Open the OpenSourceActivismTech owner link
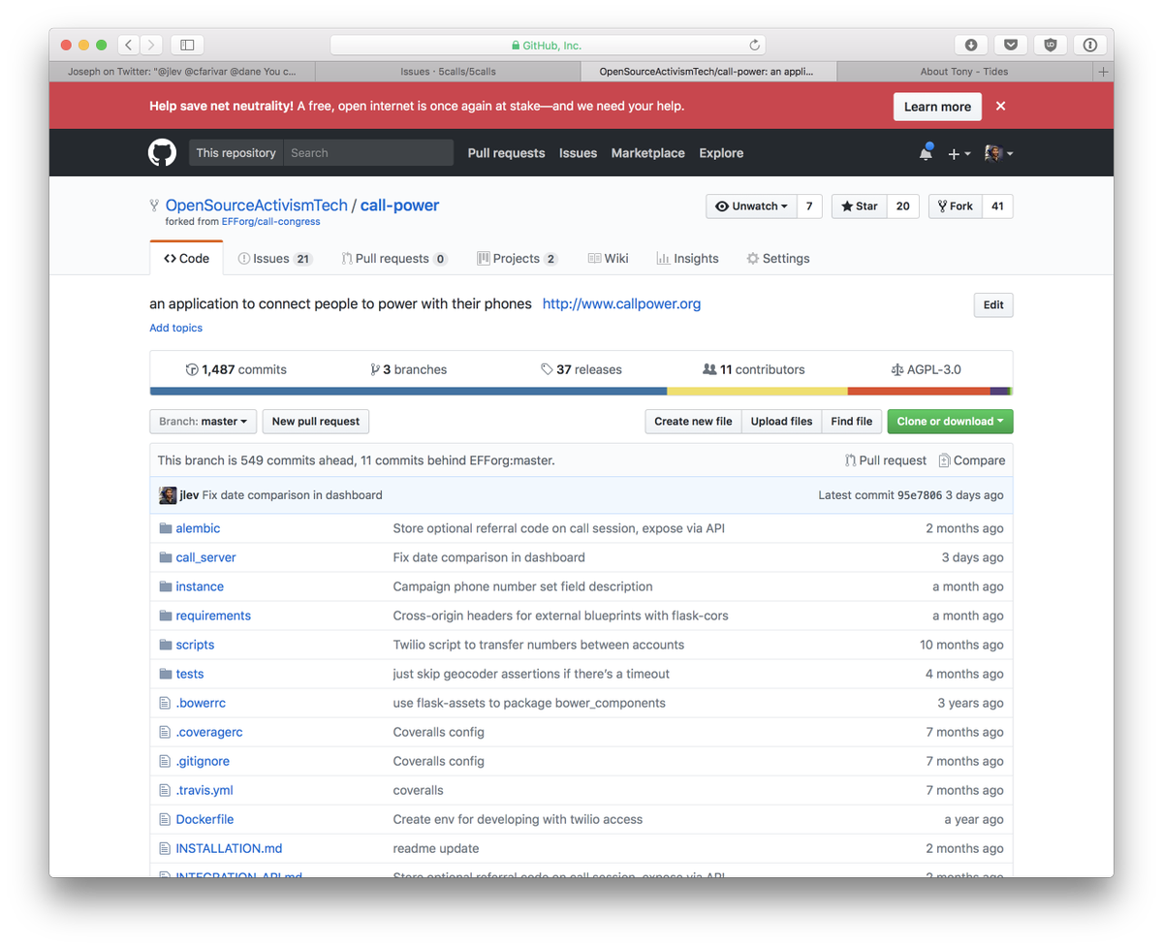1163x948 pixels. coord(256,205)
